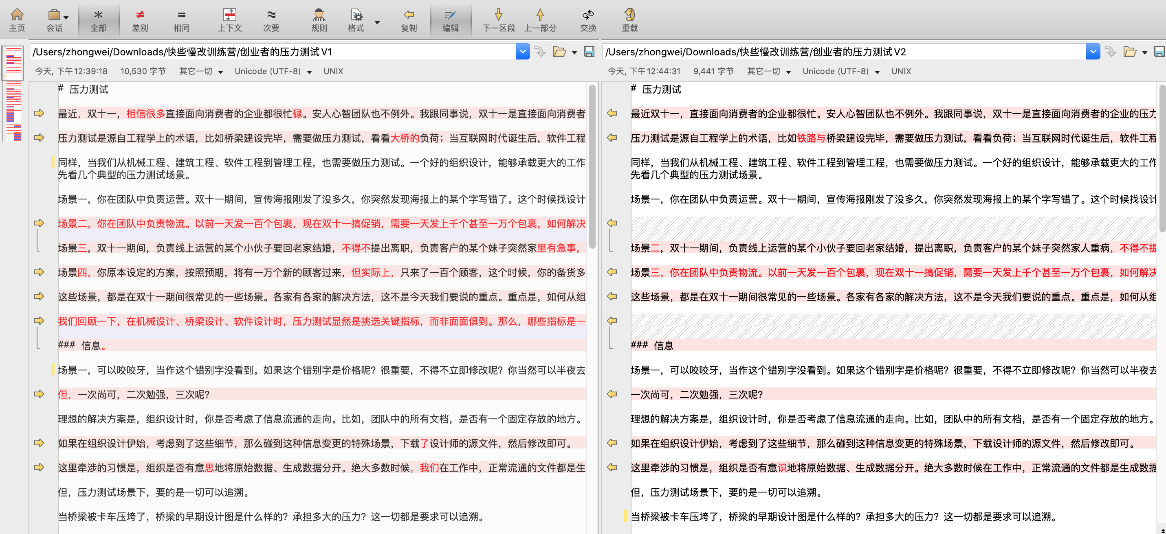Viewport: 1166px width, 534px height.
Task: Click the right file path field V2
Action: 845,52
